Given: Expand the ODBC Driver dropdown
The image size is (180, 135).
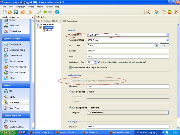Looking at the screenshot, I should click(x=156, y=45).
